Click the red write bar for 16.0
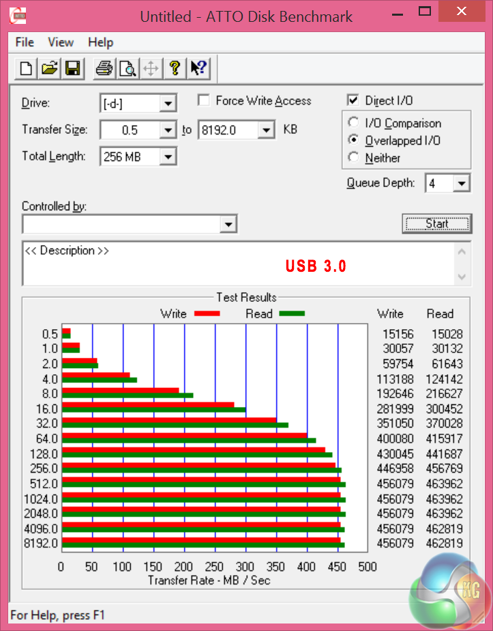This screenshot has height=631, width=493. click(x=148, y=405)
